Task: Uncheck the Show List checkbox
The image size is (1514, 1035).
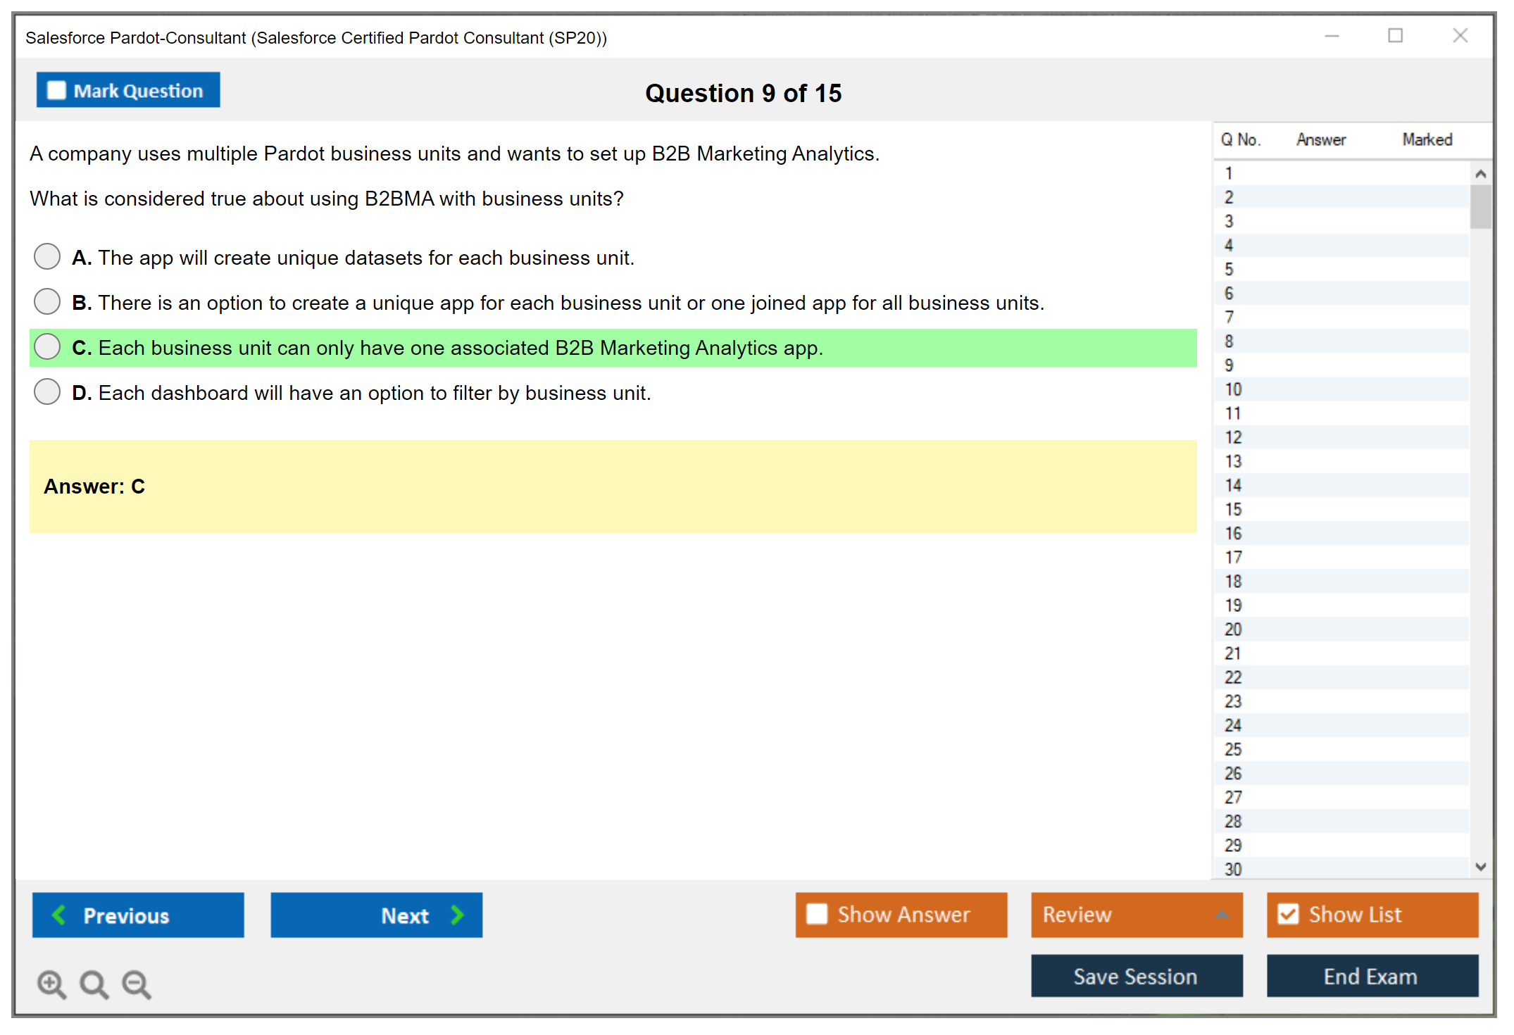Action: pos(1288,914)
